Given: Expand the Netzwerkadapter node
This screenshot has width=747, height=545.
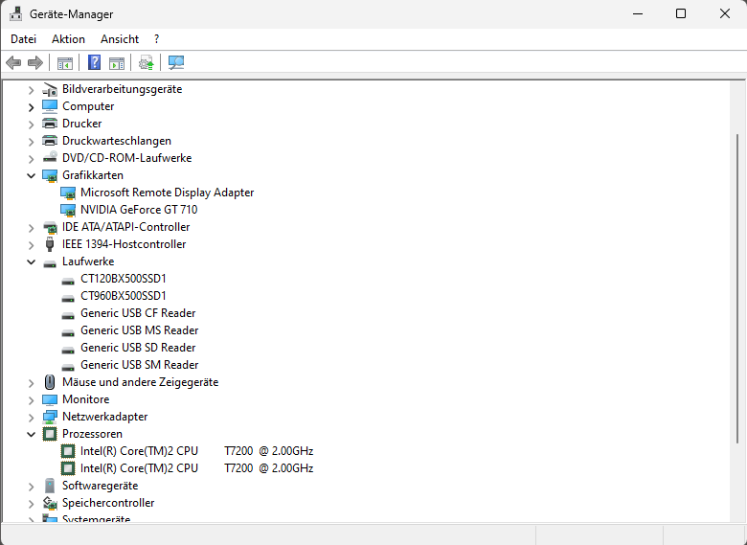Looking at the screenshot, I should 31,418.
